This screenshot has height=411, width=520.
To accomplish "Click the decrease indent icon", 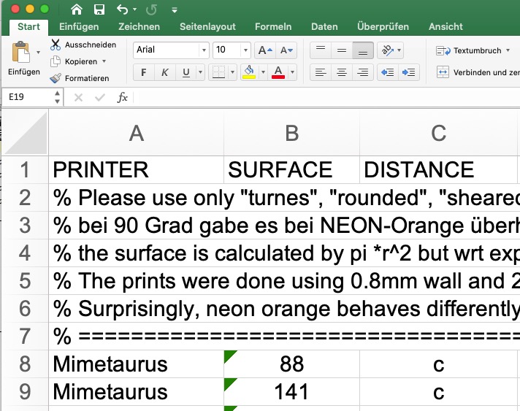I will (x=387, y=72).
